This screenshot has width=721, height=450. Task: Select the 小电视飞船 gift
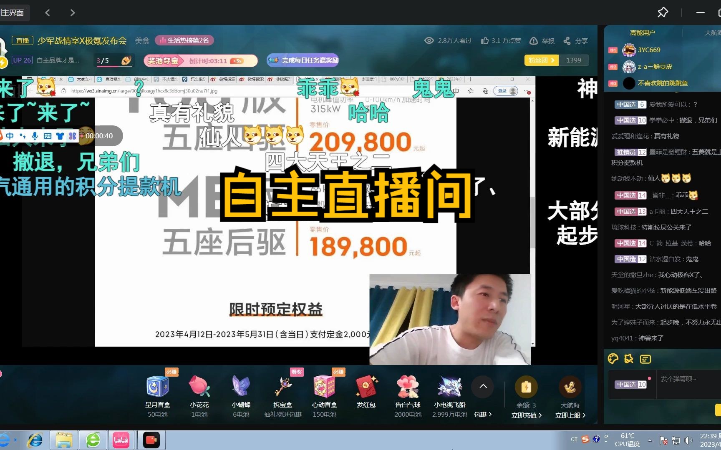tap(450, 386)
